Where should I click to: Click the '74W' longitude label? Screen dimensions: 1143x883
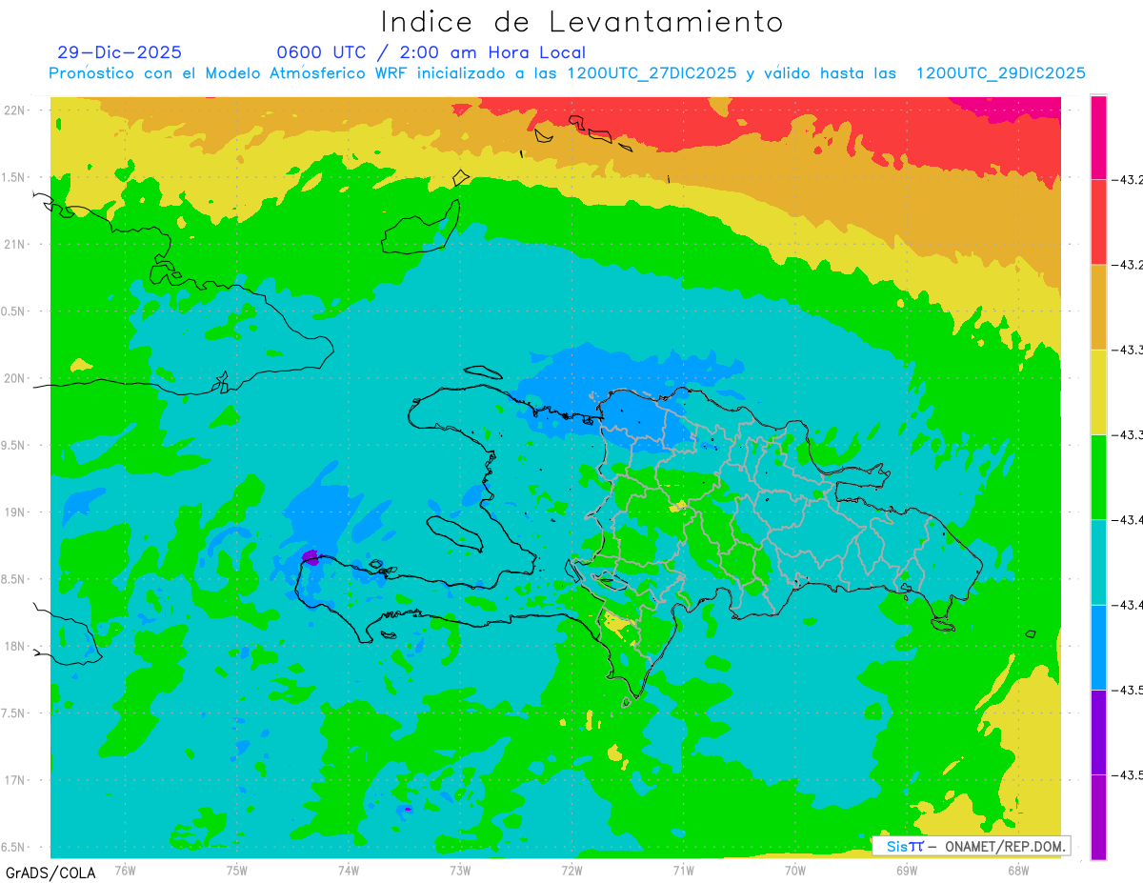coord(348,870)
